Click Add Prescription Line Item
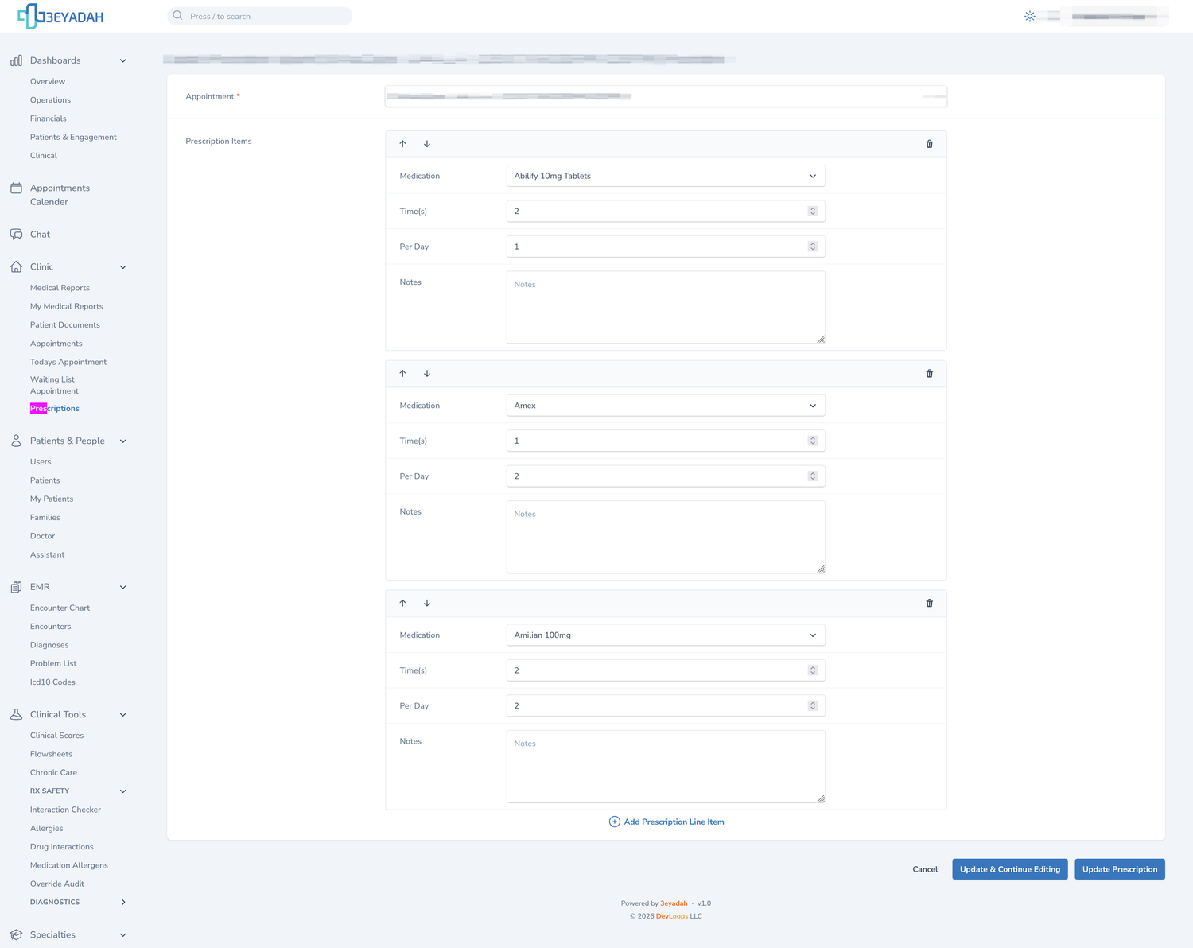1193x948 pixels. pos(666,822)
